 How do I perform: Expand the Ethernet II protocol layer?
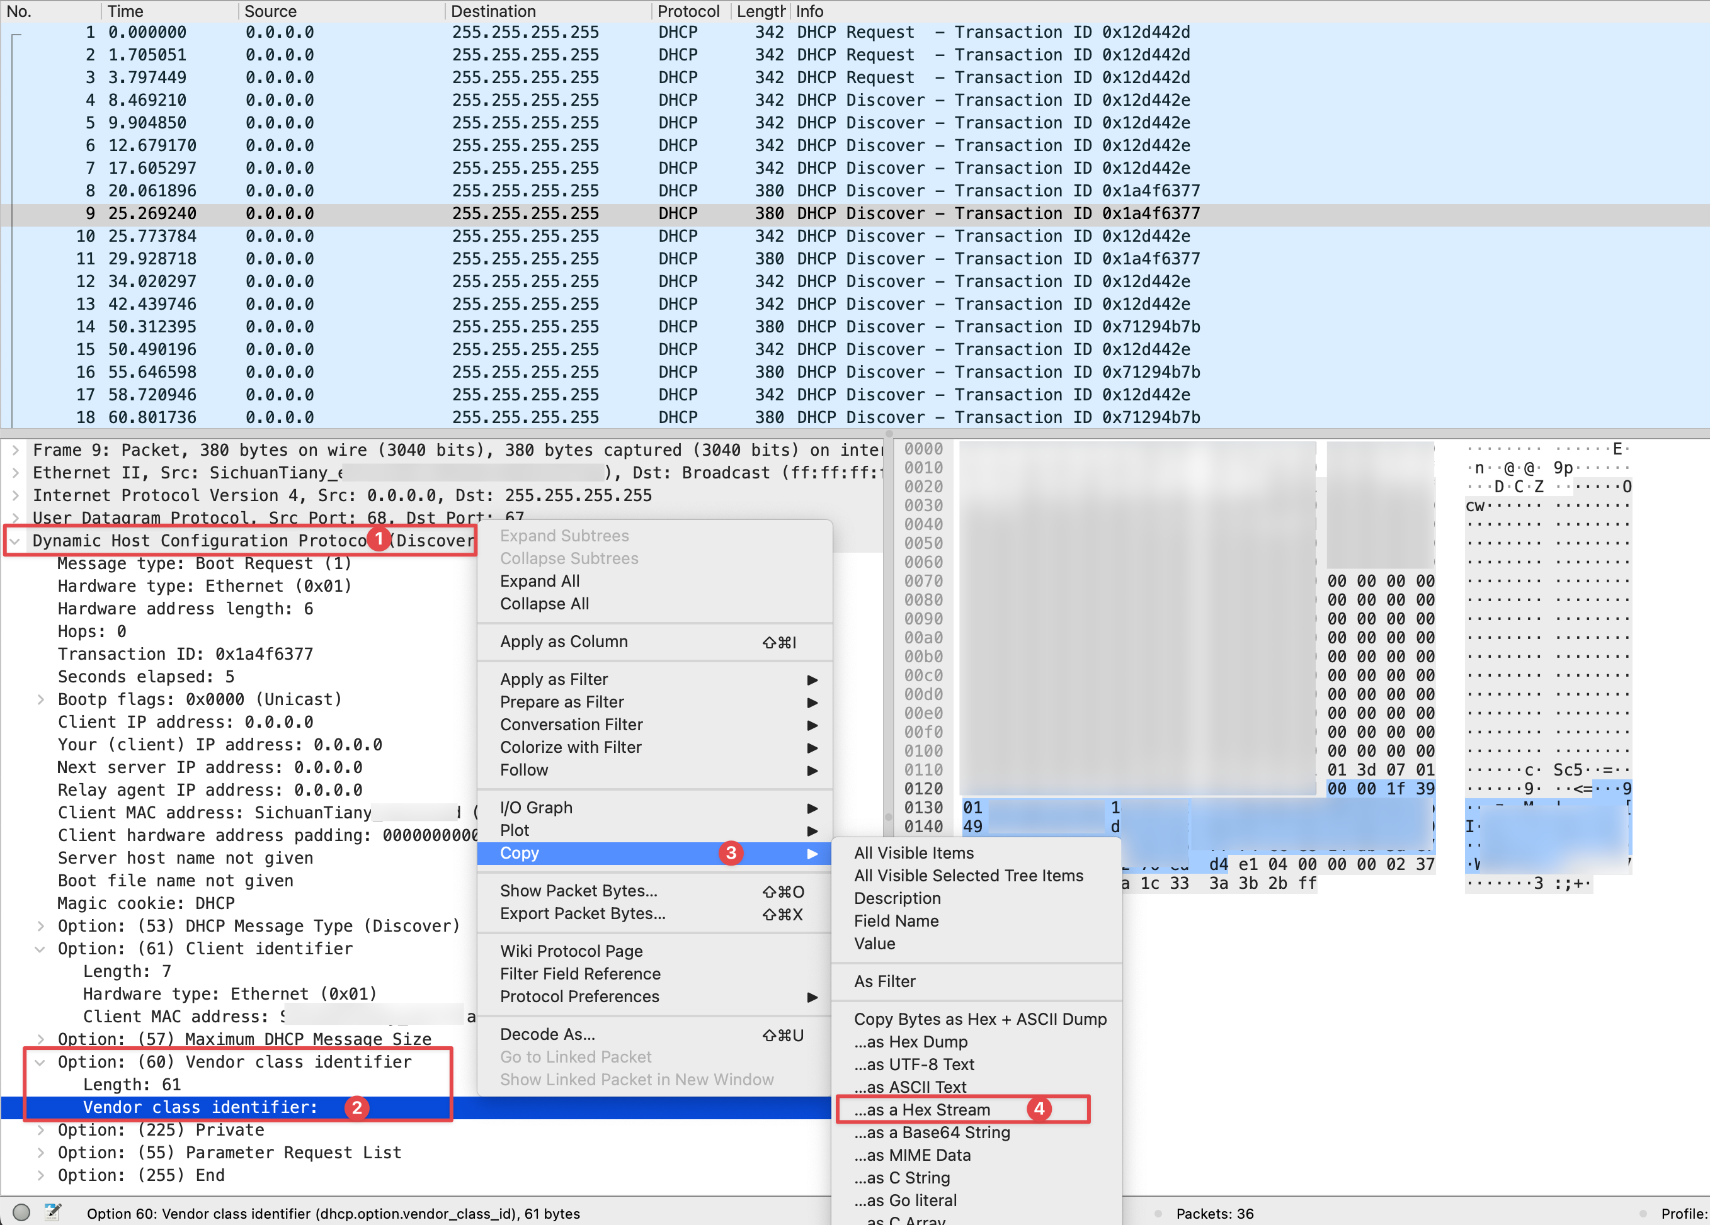(14, 472)
